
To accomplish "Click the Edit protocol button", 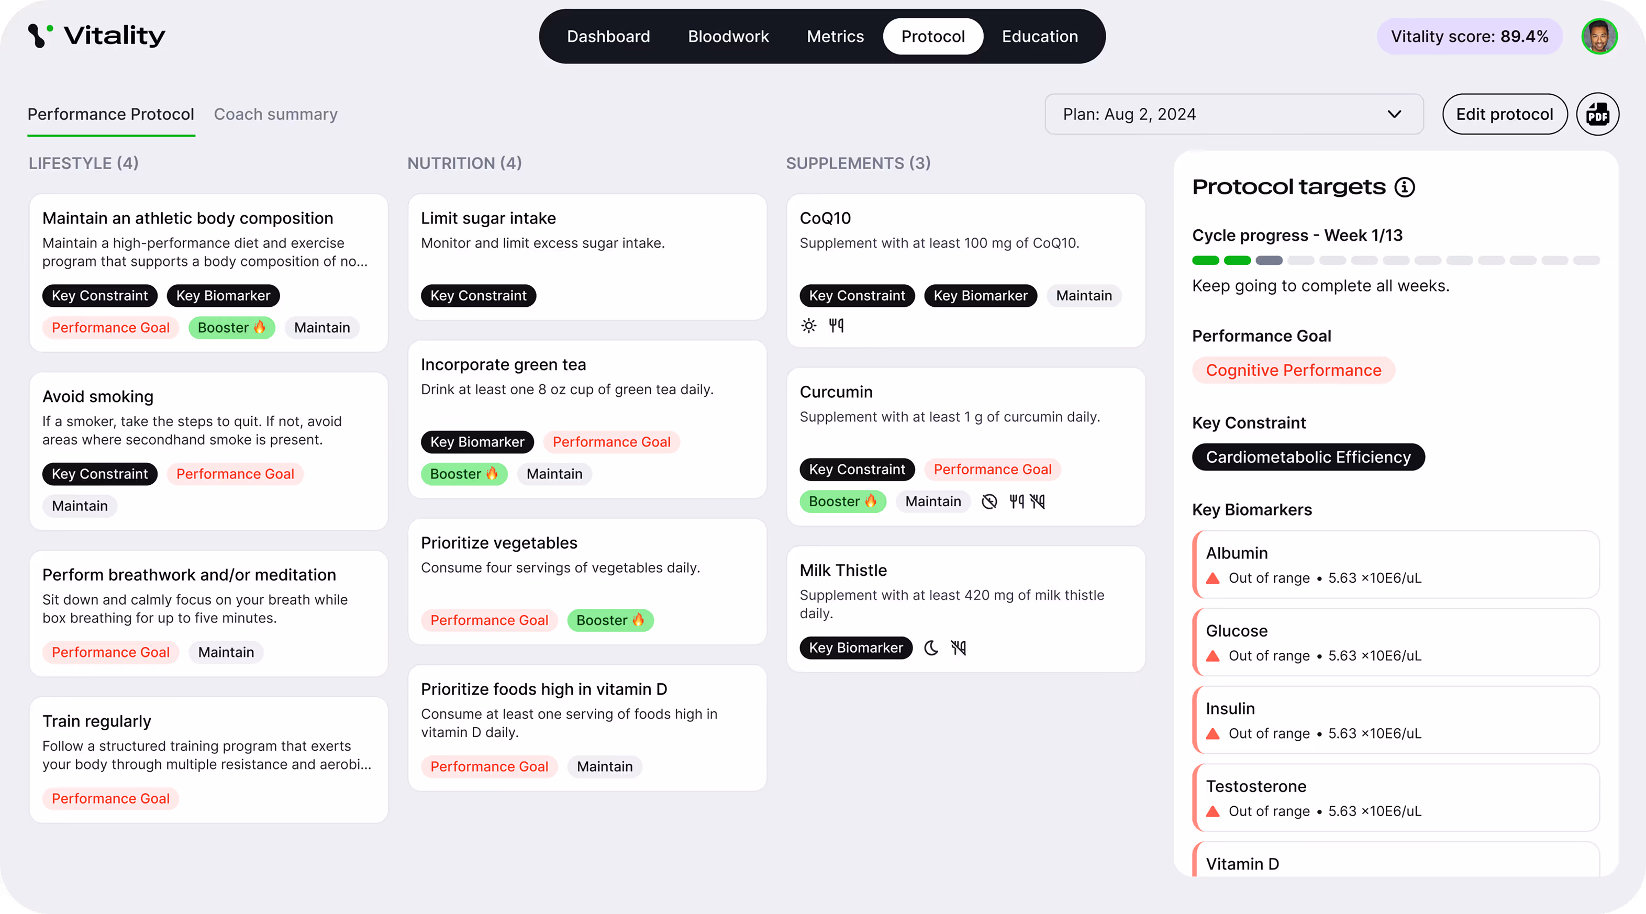I will tap(1504, 114).
